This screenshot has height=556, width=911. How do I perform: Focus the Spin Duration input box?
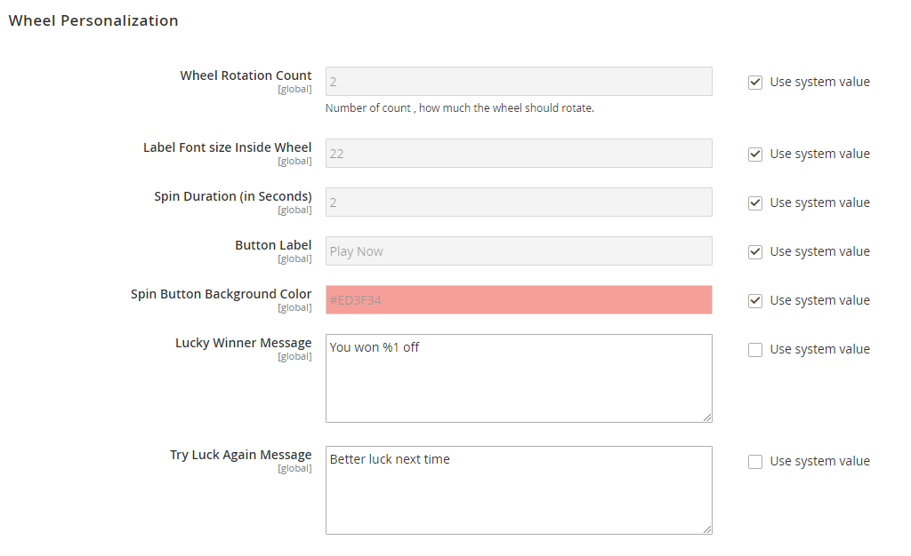click(x=519, y=203)
